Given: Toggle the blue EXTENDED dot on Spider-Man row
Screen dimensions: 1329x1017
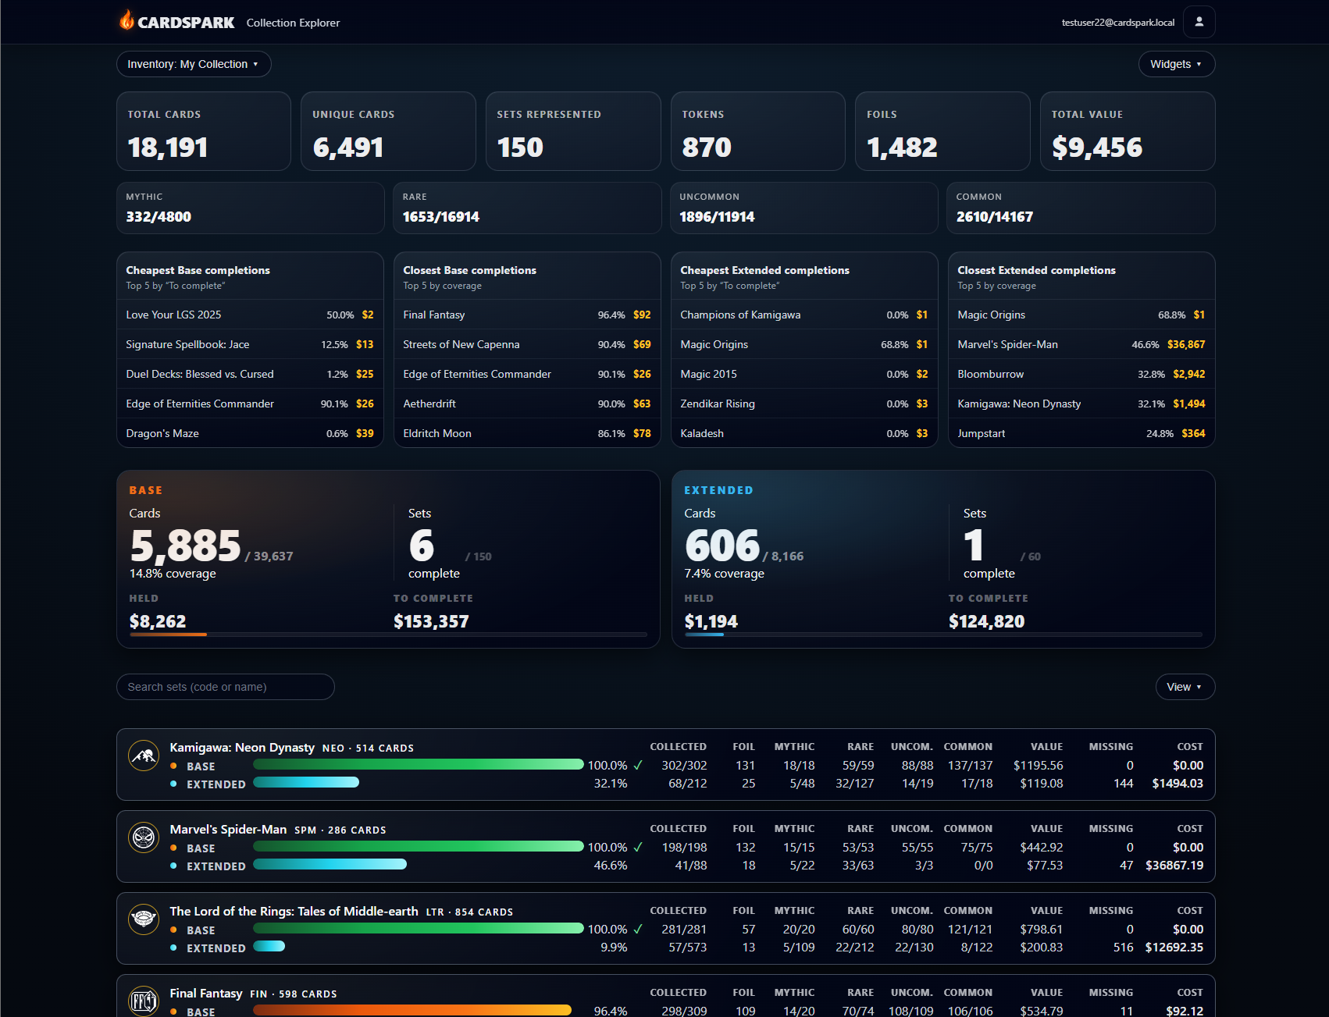Looking at the screenshot, I should tap(173, 866).
